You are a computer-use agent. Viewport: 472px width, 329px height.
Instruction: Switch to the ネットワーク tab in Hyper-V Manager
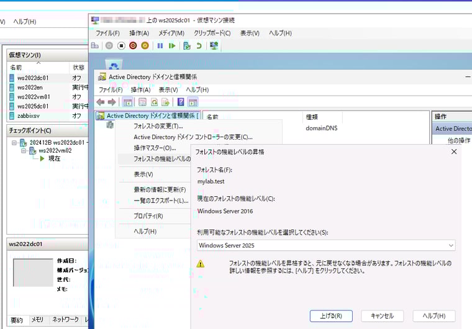point(66,319)
